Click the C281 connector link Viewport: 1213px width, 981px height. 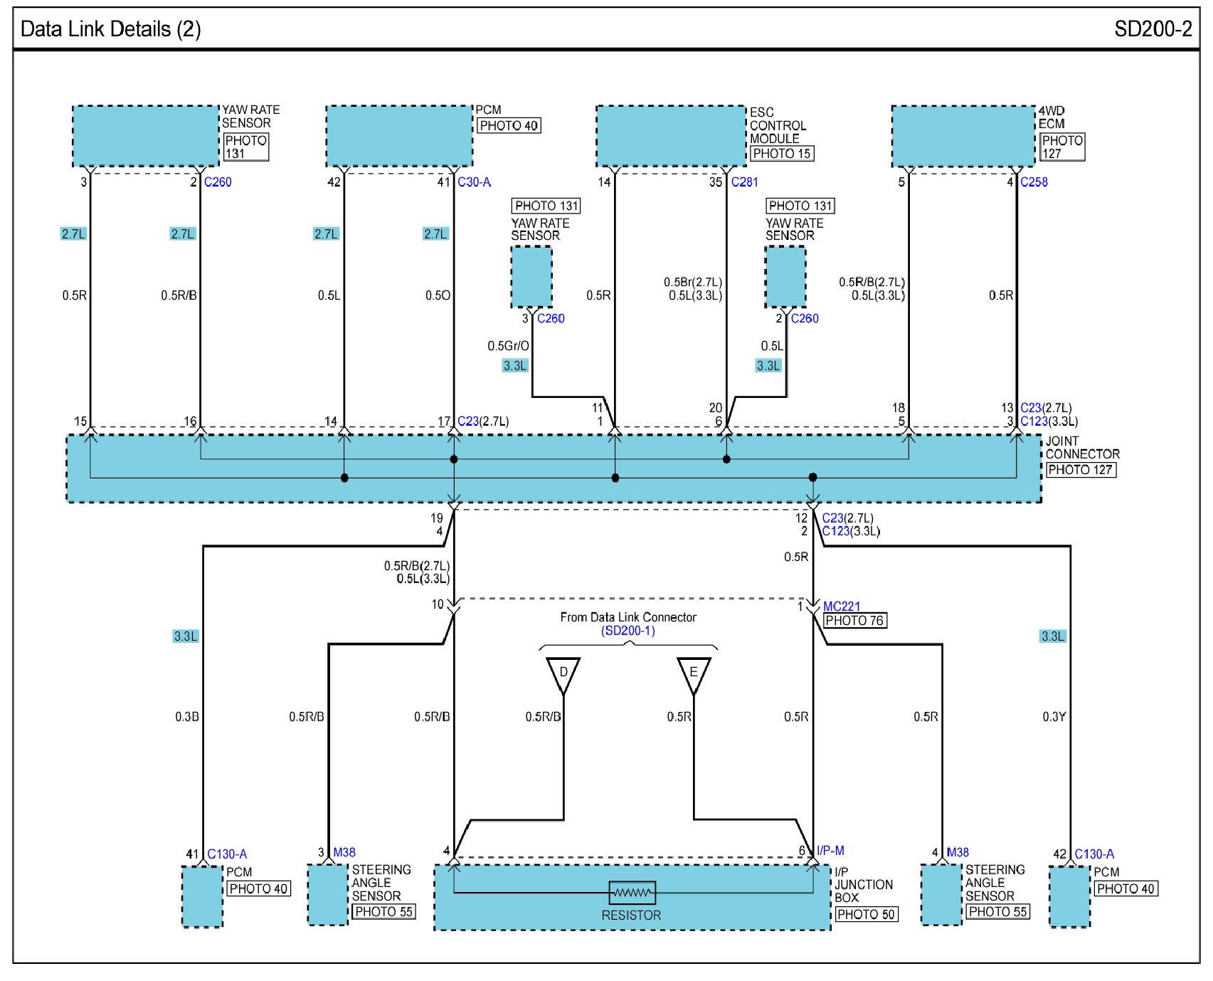[744, 182]
